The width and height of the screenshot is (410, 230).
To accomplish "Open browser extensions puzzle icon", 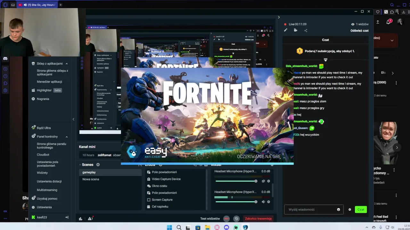I will [392, 12].
